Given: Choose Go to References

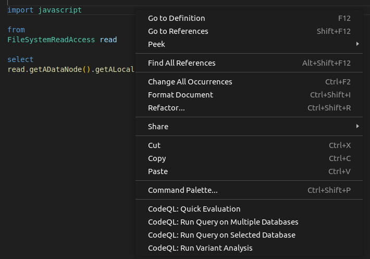Looking at the screenshot, I should [178, 31].
